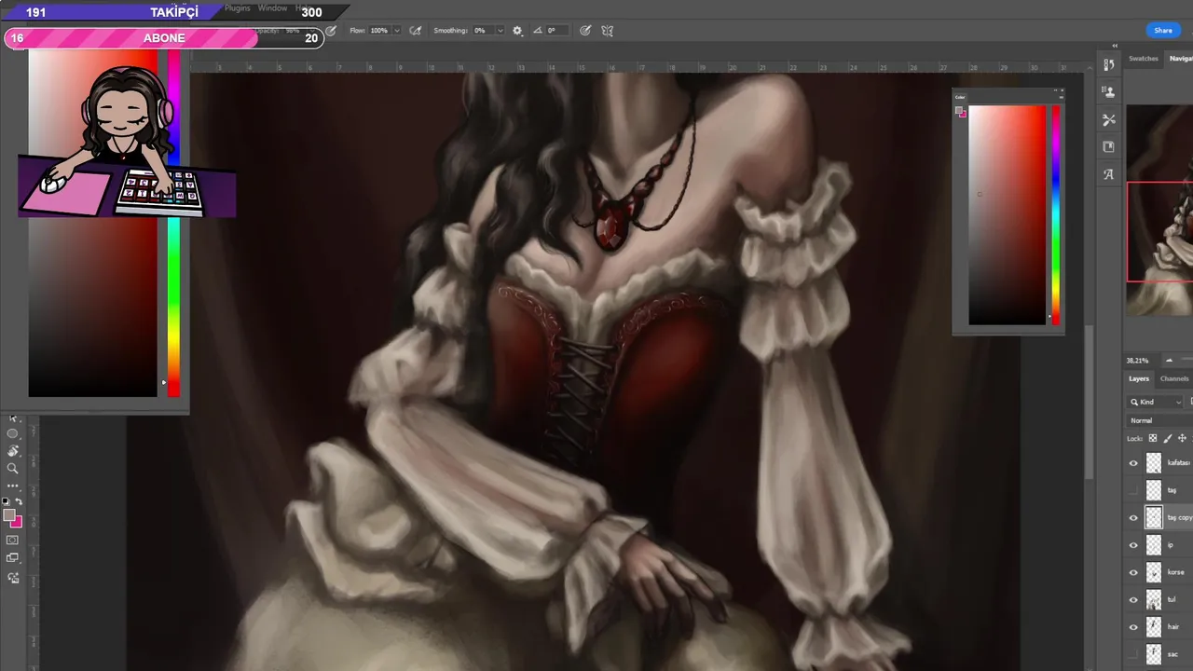Close the floating Color panel

click(x=1062, y=90)
